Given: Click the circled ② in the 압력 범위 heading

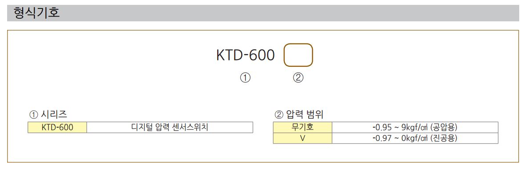Looking at the screenshot, I should (x=279, y=115).
